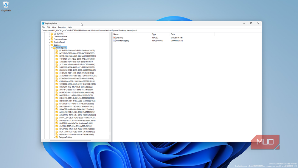Click folder icon of the {374DE290-123F...} key
Viewport: 298px width, 168px height.
pos(57,73)
